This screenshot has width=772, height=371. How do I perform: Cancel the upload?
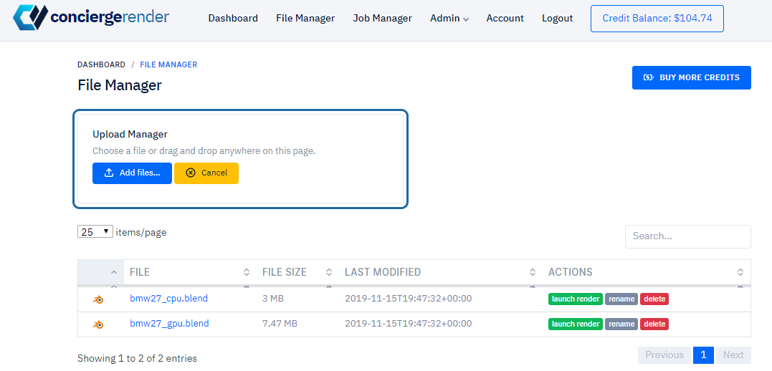[206, 173]
